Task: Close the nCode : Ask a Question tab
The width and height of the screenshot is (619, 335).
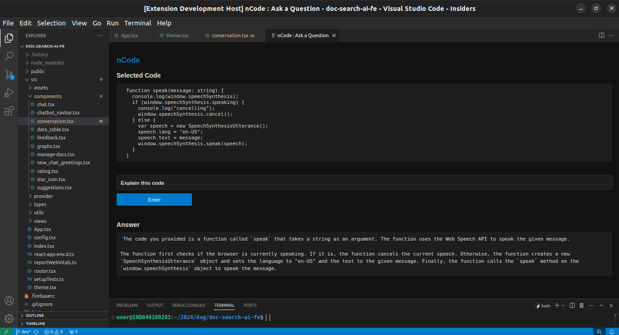Action: click(x=334, y=35)
